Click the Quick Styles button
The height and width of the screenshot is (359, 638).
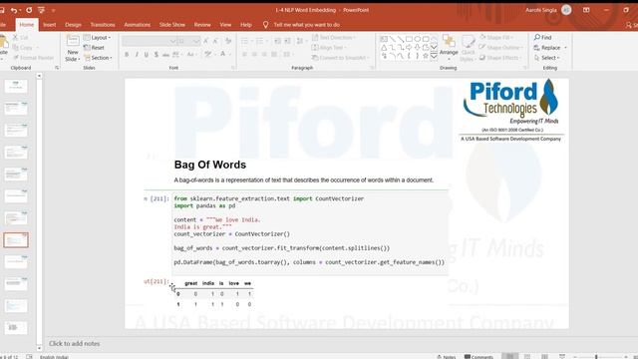tap(468, 48)
